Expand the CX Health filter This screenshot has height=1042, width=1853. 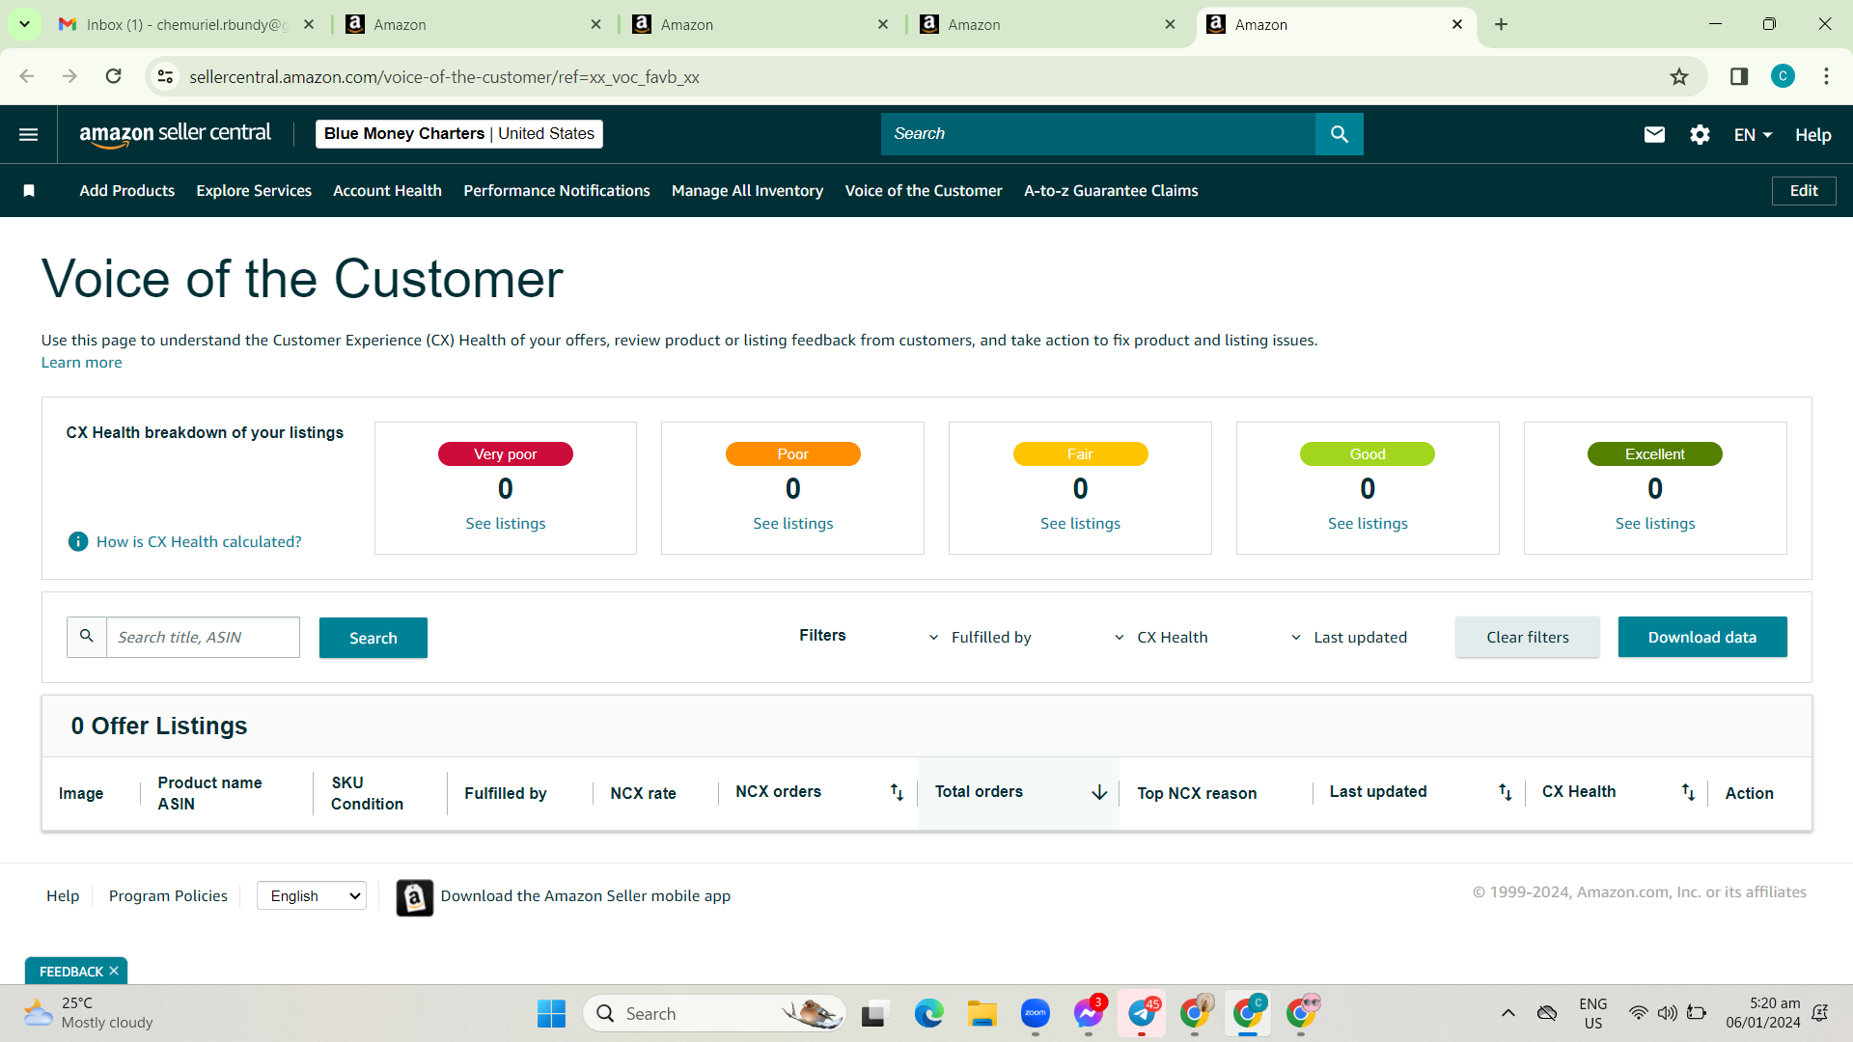pos(1161,638)
